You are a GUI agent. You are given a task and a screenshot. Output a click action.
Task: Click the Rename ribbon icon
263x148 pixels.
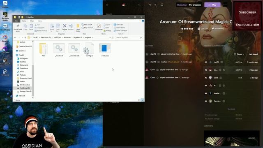pyautogui.click(x=71, y=27)
